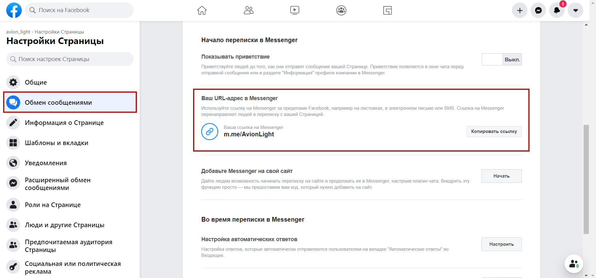Click the Messenger icon of Расширенный обмен сообщениями
This screenshot has width=596, height=278.
pyautogui.click(x=13, y=183)
